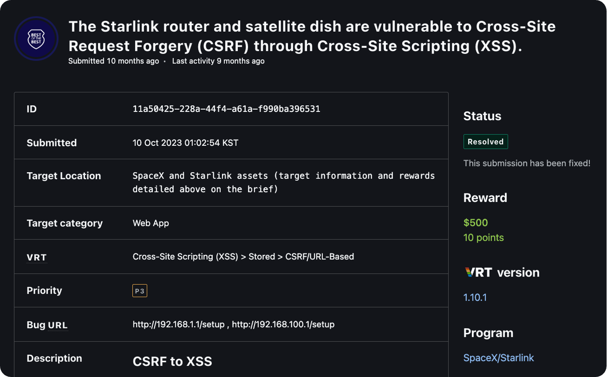The width and height of the screenshot is (607, 377).
Task: Click the VRT row label abbreviation
Action: [x=37, y=257]
